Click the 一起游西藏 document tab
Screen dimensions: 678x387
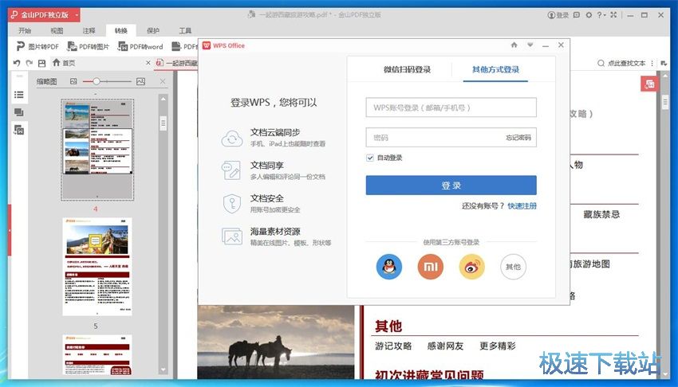(x=177, y=63)
